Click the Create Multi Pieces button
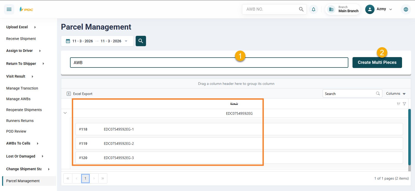Viewport: 415px width, 191px height. tap(377, 63)
